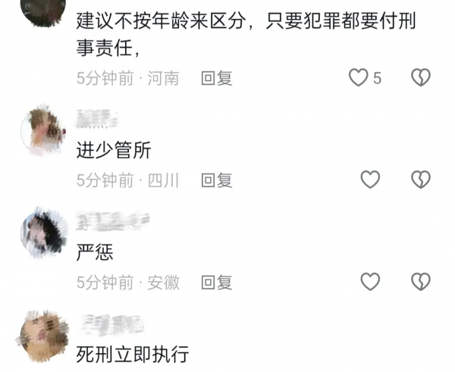Reply to the Henan comment
The height and width of the screenshot is (372, 455).
pyautogui.click(x=217, y=78)
